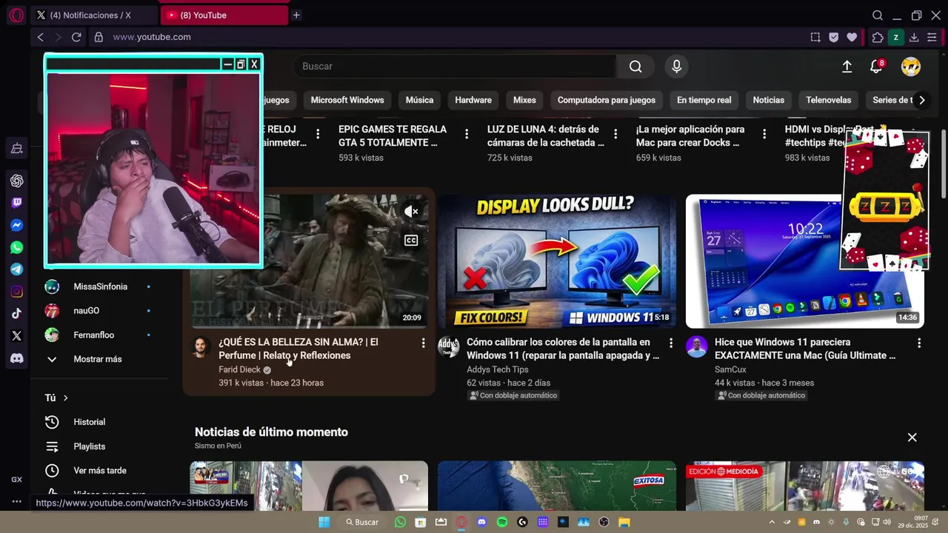
Task: Open the browser extensions puzzle icon
Action: [878, 37]
